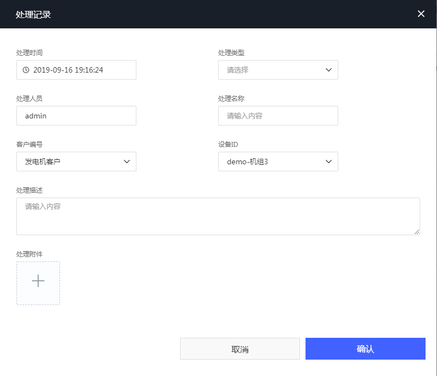
Task: Click the chevron arrow of 客户编号 select
Action: click(127, 162)
